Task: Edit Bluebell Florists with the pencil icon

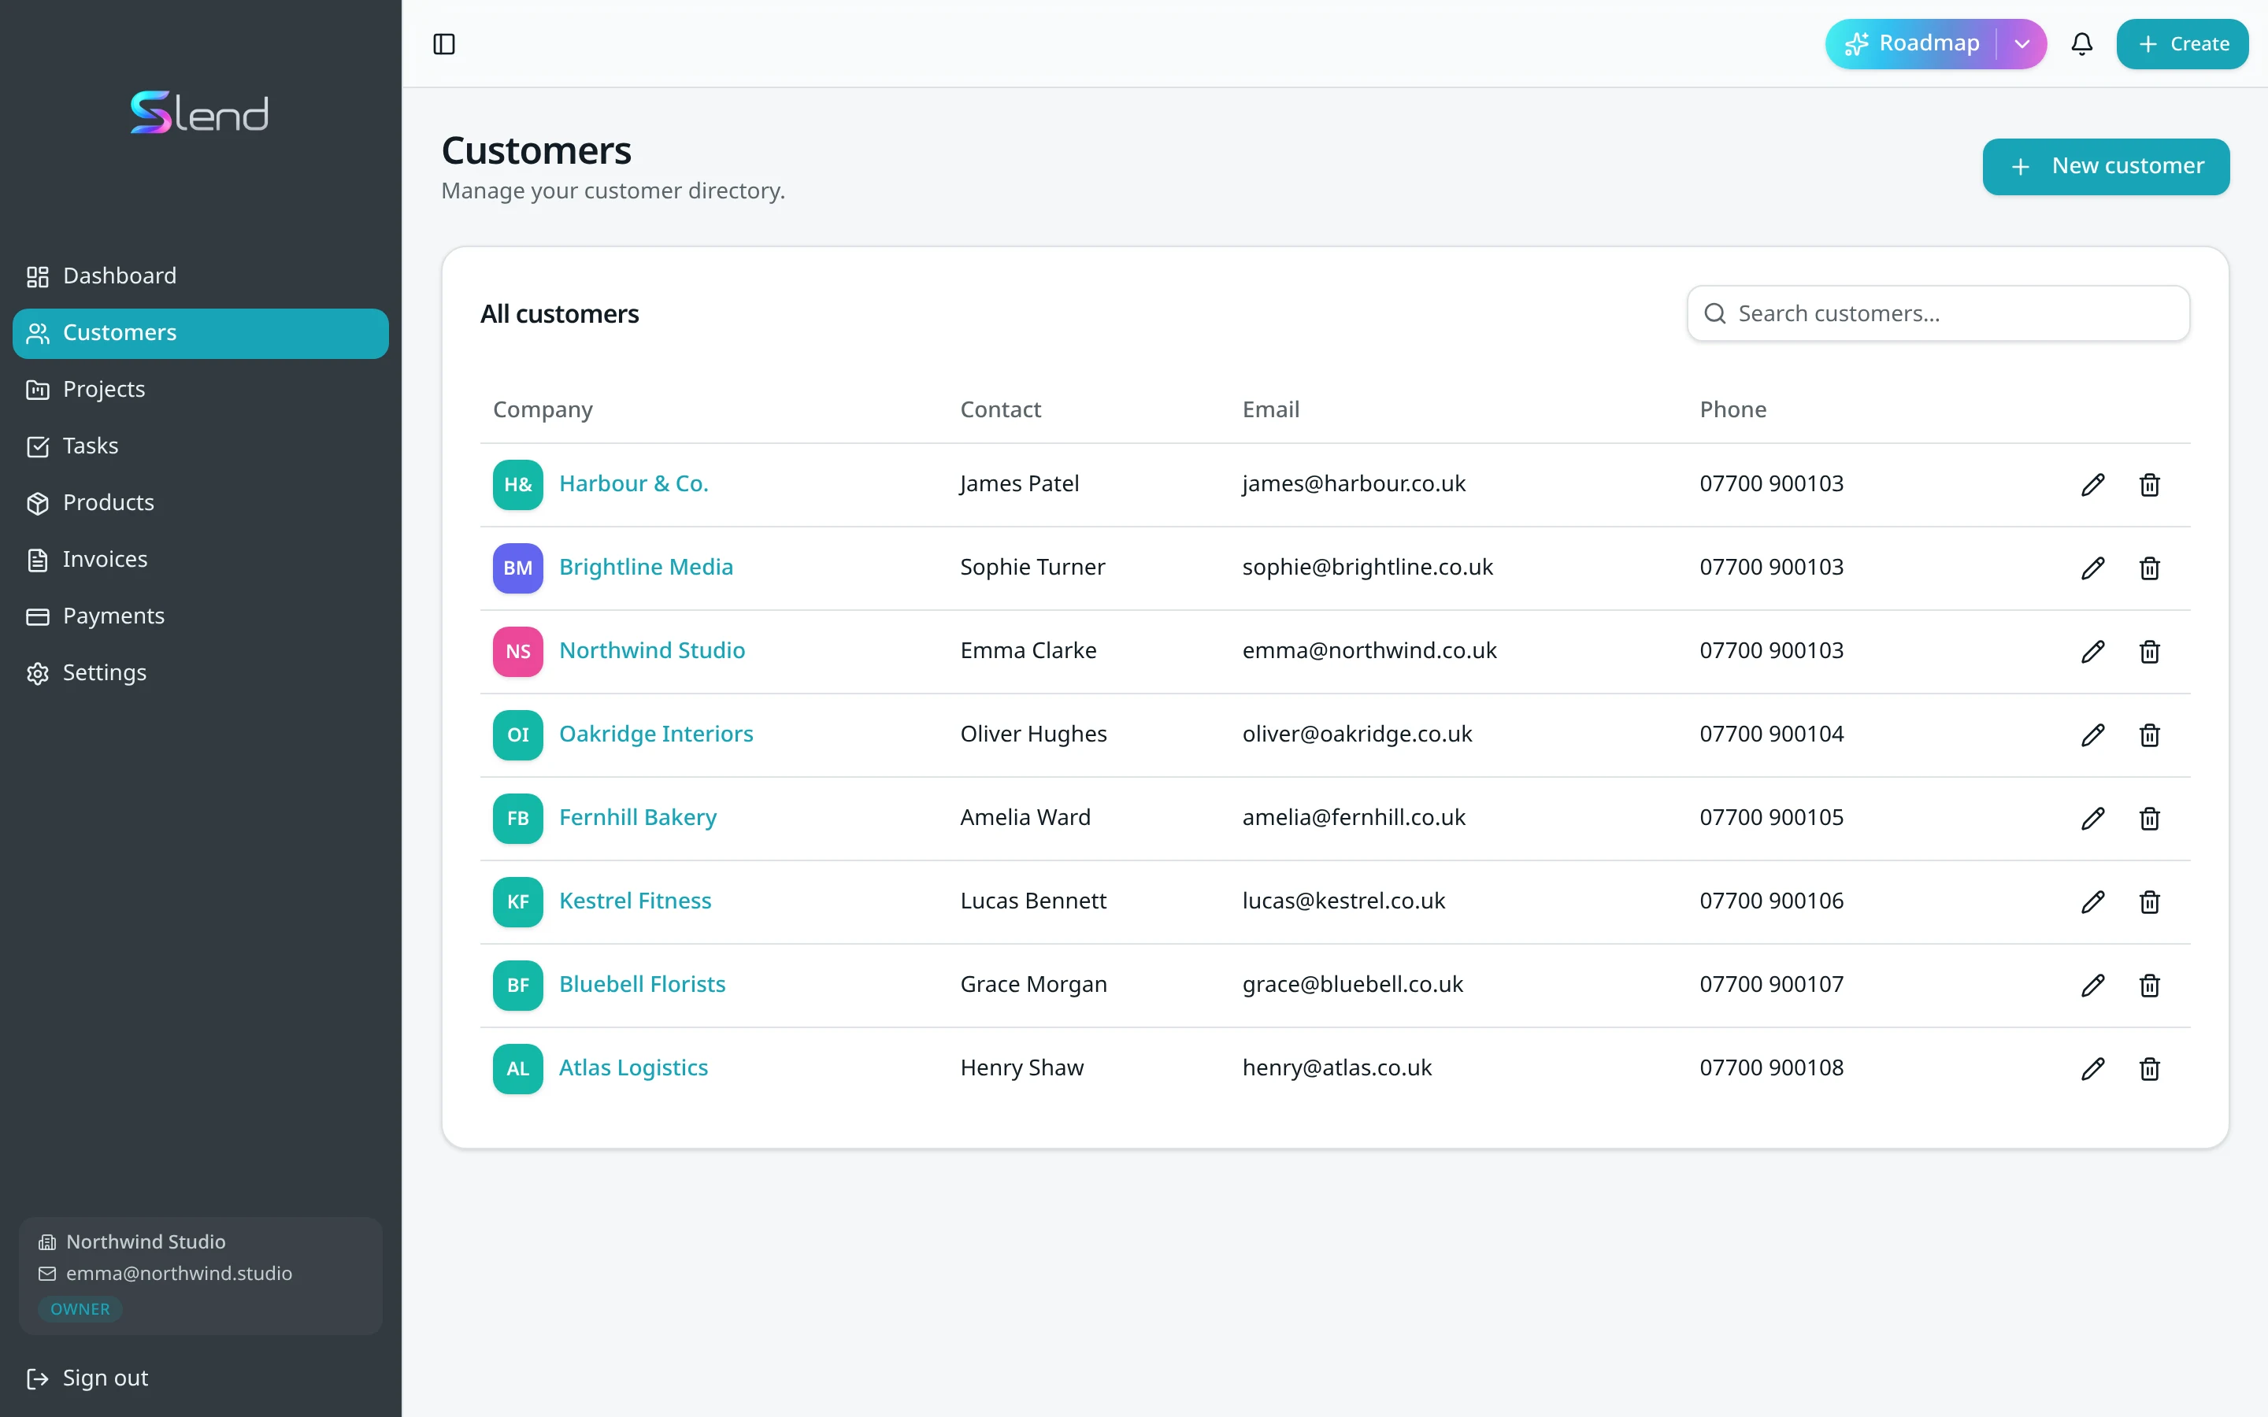Action: click(2092, 985)
